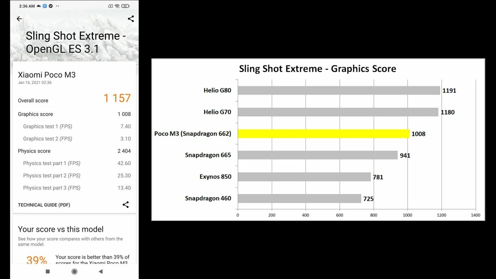This screenshot has width=496, height=279.
Task: Click the 2:36 AM clock in status bar
Action: [27, 6]
